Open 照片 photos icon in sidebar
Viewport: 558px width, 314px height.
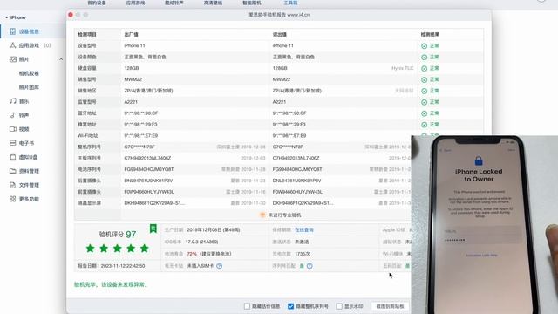point(13,59)
